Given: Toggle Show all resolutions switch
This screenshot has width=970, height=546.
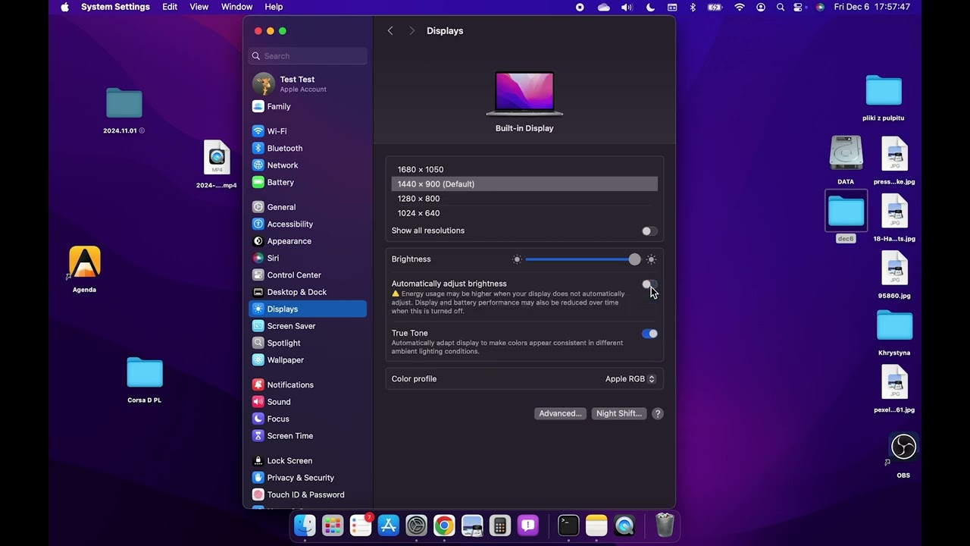Looking at the screenshot, I should [649, 231].
